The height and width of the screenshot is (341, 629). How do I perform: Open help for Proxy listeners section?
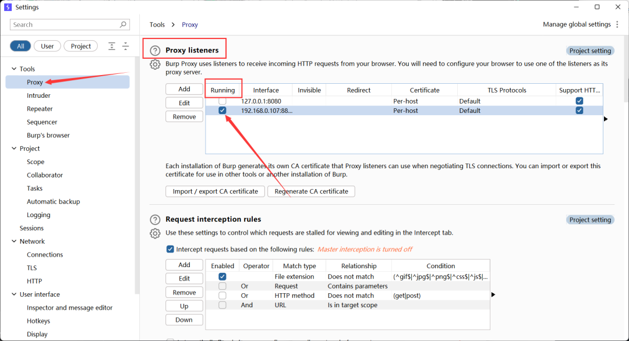pyautogui.click(x=155, y=51)
